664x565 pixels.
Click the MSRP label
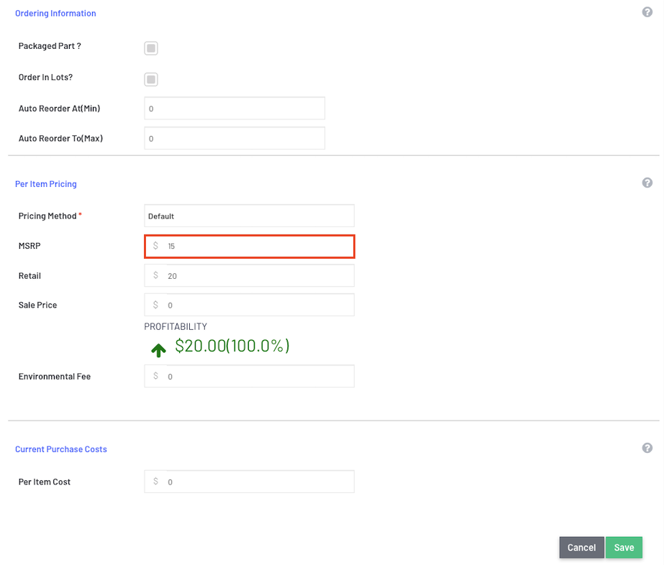pyautogui.click(x=29, y=246)
